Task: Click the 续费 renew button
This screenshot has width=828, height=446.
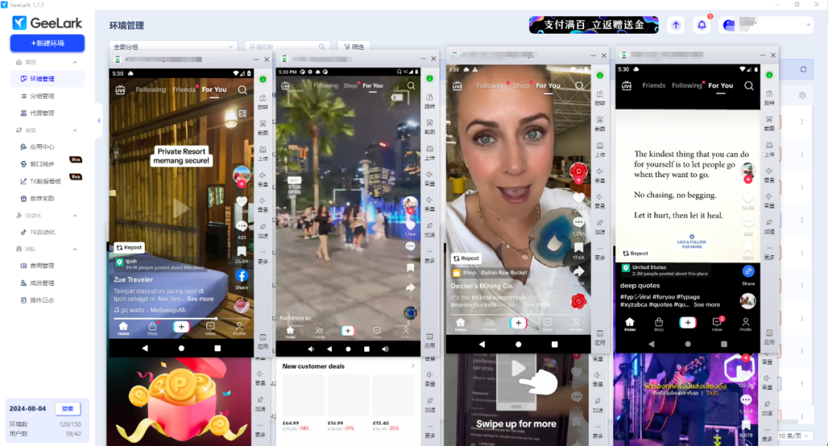Action: [x=67, y=408]
